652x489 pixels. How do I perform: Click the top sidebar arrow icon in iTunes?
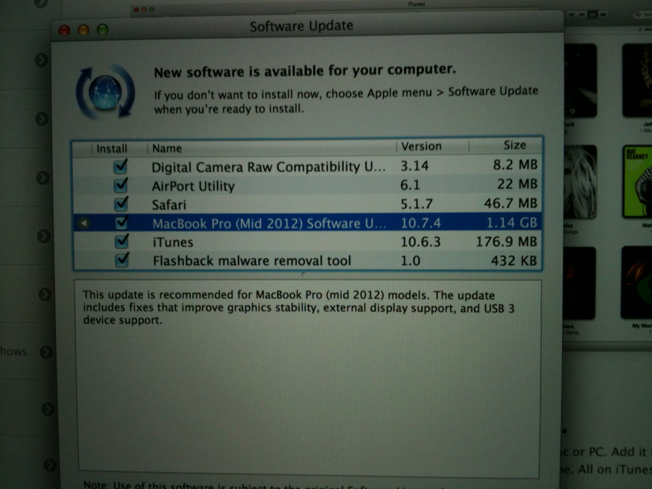pos(42,60)
